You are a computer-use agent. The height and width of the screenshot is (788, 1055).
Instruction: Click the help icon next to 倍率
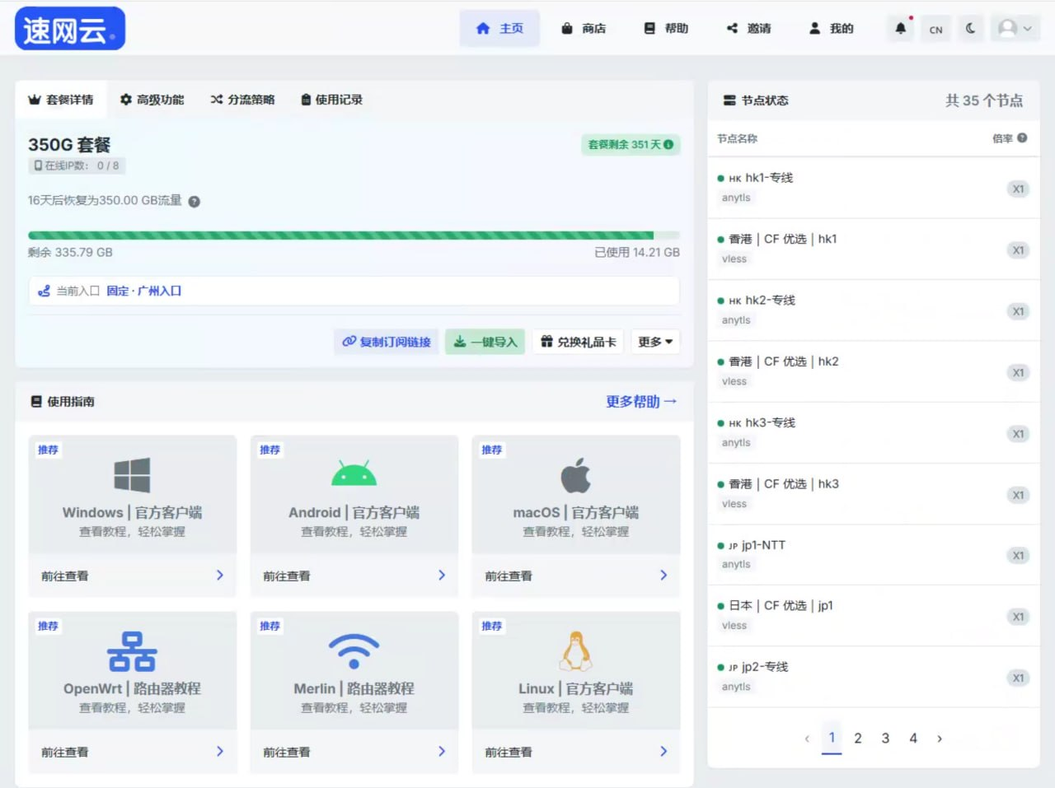(x=1022, y=138)
